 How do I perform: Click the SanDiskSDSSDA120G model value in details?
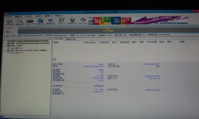pos(93,66)
